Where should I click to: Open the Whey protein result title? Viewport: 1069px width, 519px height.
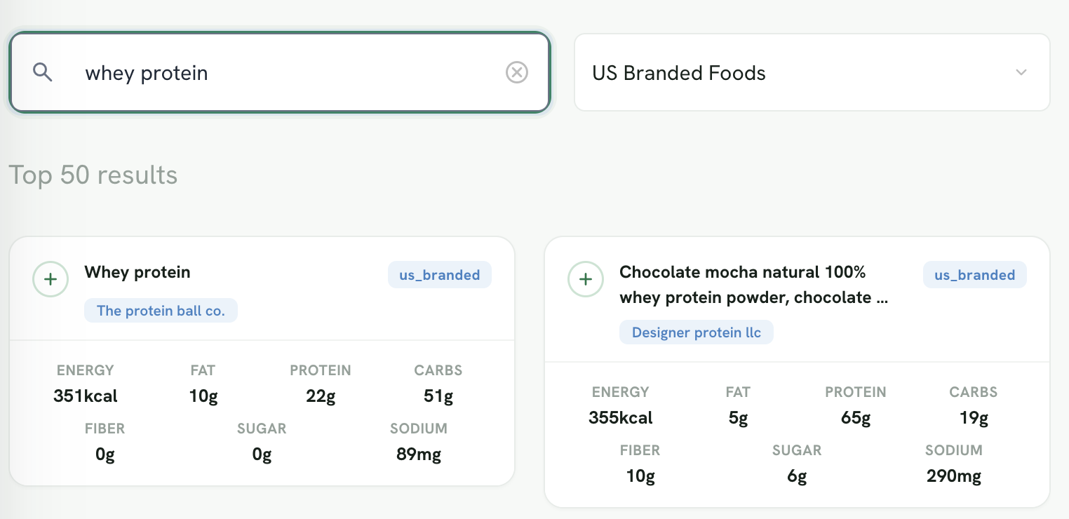[137, 272]
